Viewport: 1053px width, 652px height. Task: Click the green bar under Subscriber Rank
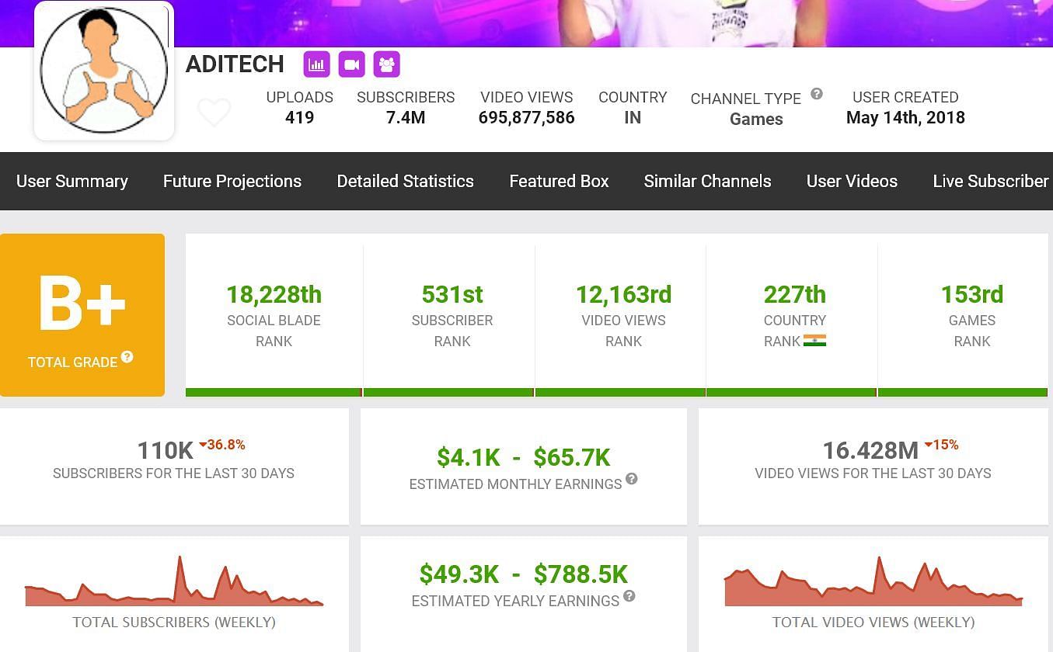448,393
